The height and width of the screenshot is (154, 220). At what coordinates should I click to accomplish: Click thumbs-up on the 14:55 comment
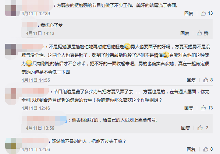pos(206,80)
